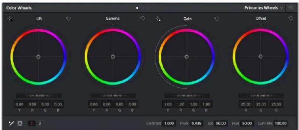Viewport: 299px width, 130px height.
Task: Click the auto-balance magic wand icon
Action: tap(11, 123)
